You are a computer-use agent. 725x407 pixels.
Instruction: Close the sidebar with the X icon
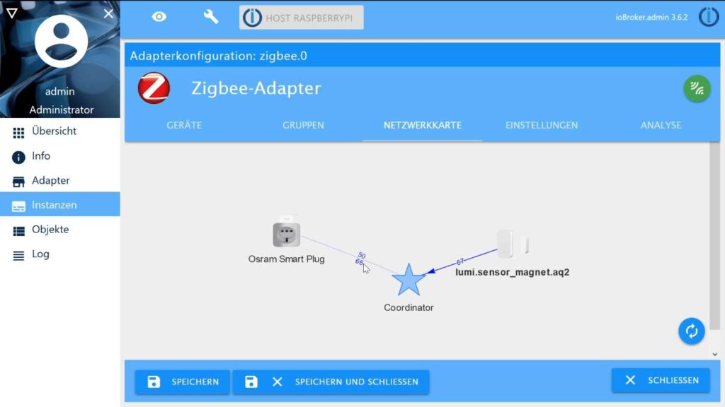click(108, 13)
